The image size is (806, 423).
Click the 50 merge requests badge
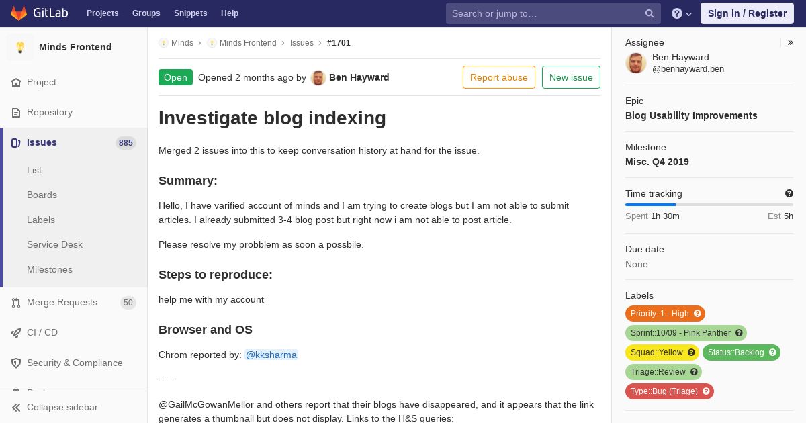[x=128, y=303]
